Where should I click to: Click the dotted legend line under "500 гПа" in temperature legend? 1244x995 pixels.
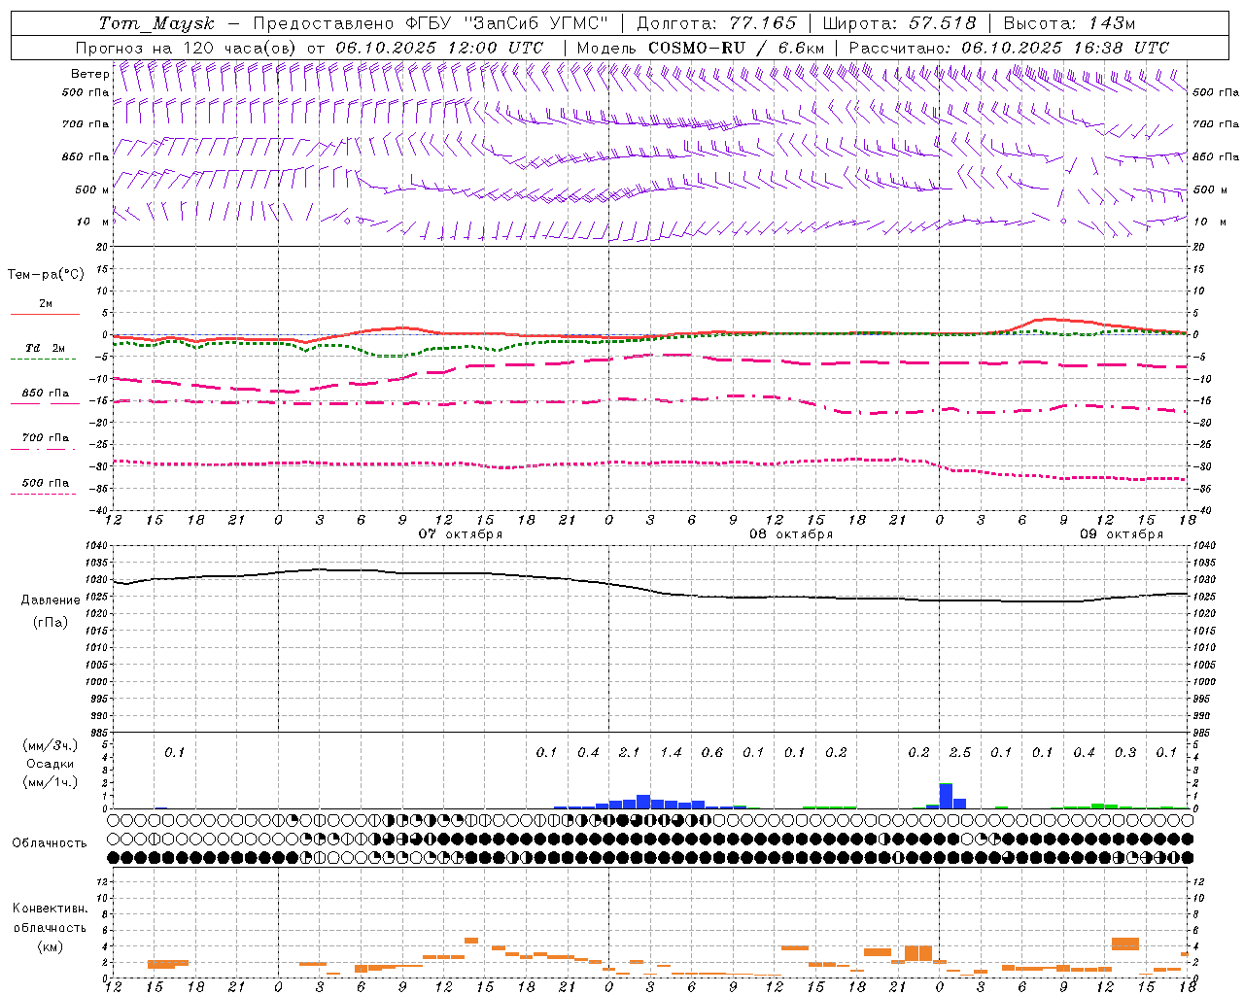point(45,494)
